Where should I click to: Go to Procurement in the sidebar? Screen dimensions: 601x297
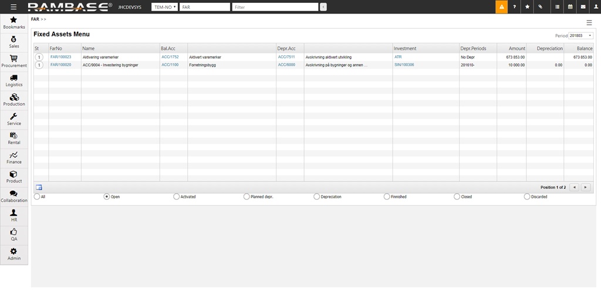[x=14, y=60]
